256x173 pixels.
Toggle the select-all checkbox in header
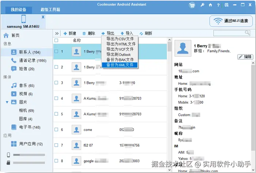56,40
